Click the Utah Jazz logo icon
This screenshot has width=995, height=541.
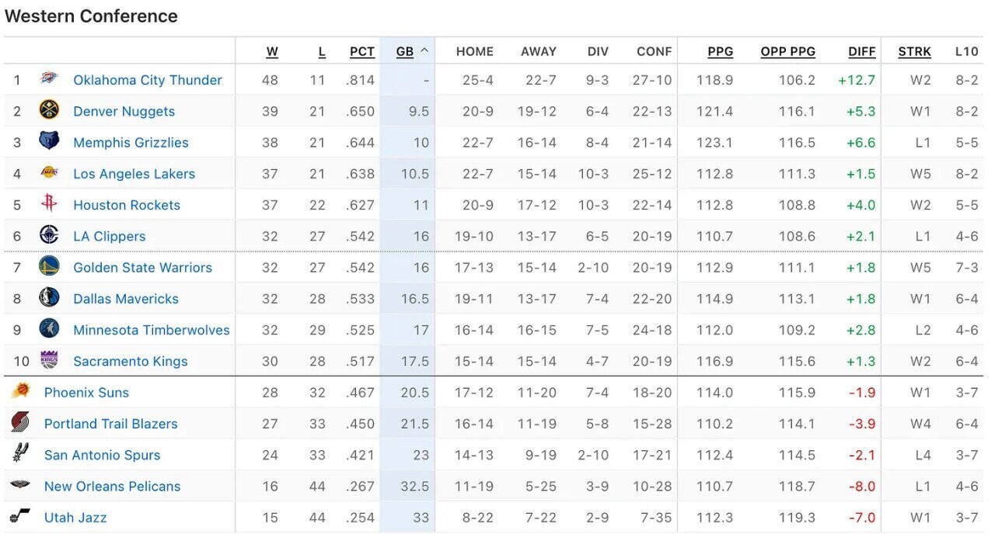(20, 516)
